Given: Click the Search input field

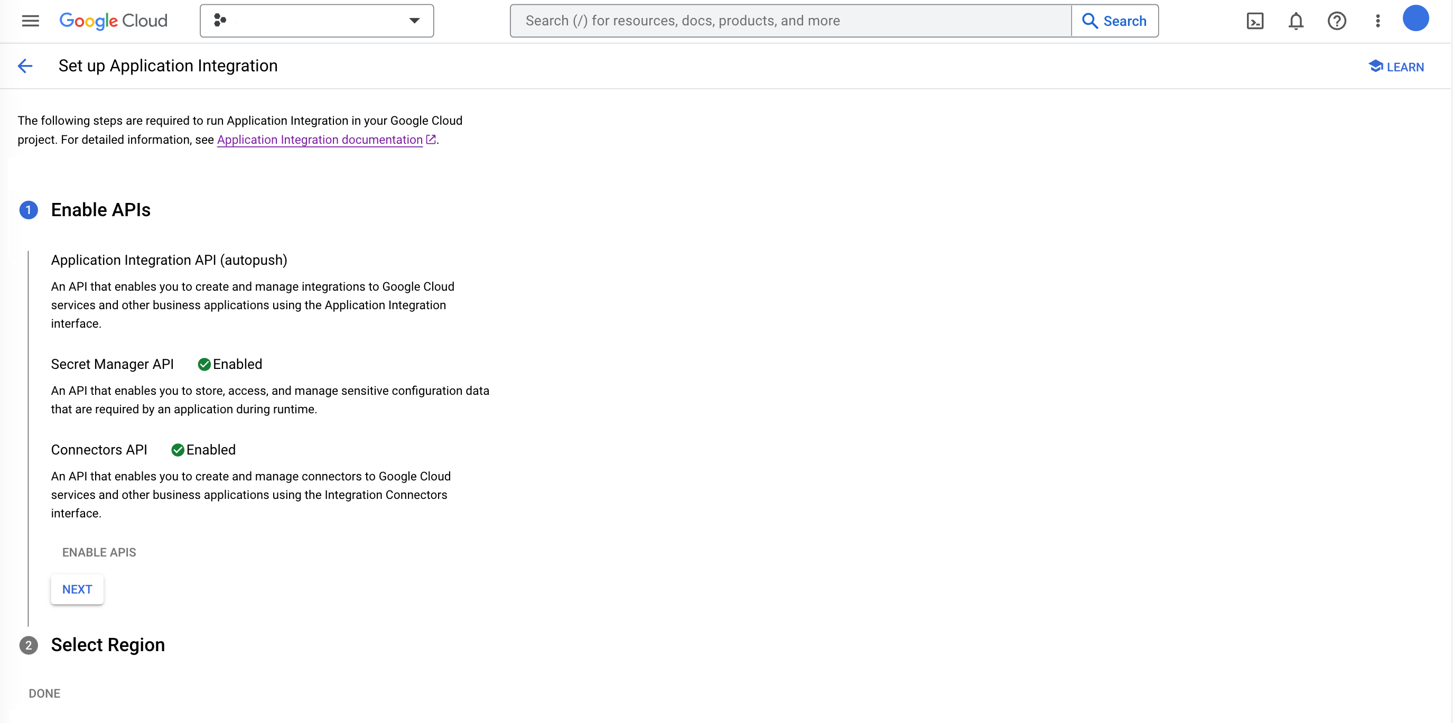Looking at the screenshot, I should point(791,21).
